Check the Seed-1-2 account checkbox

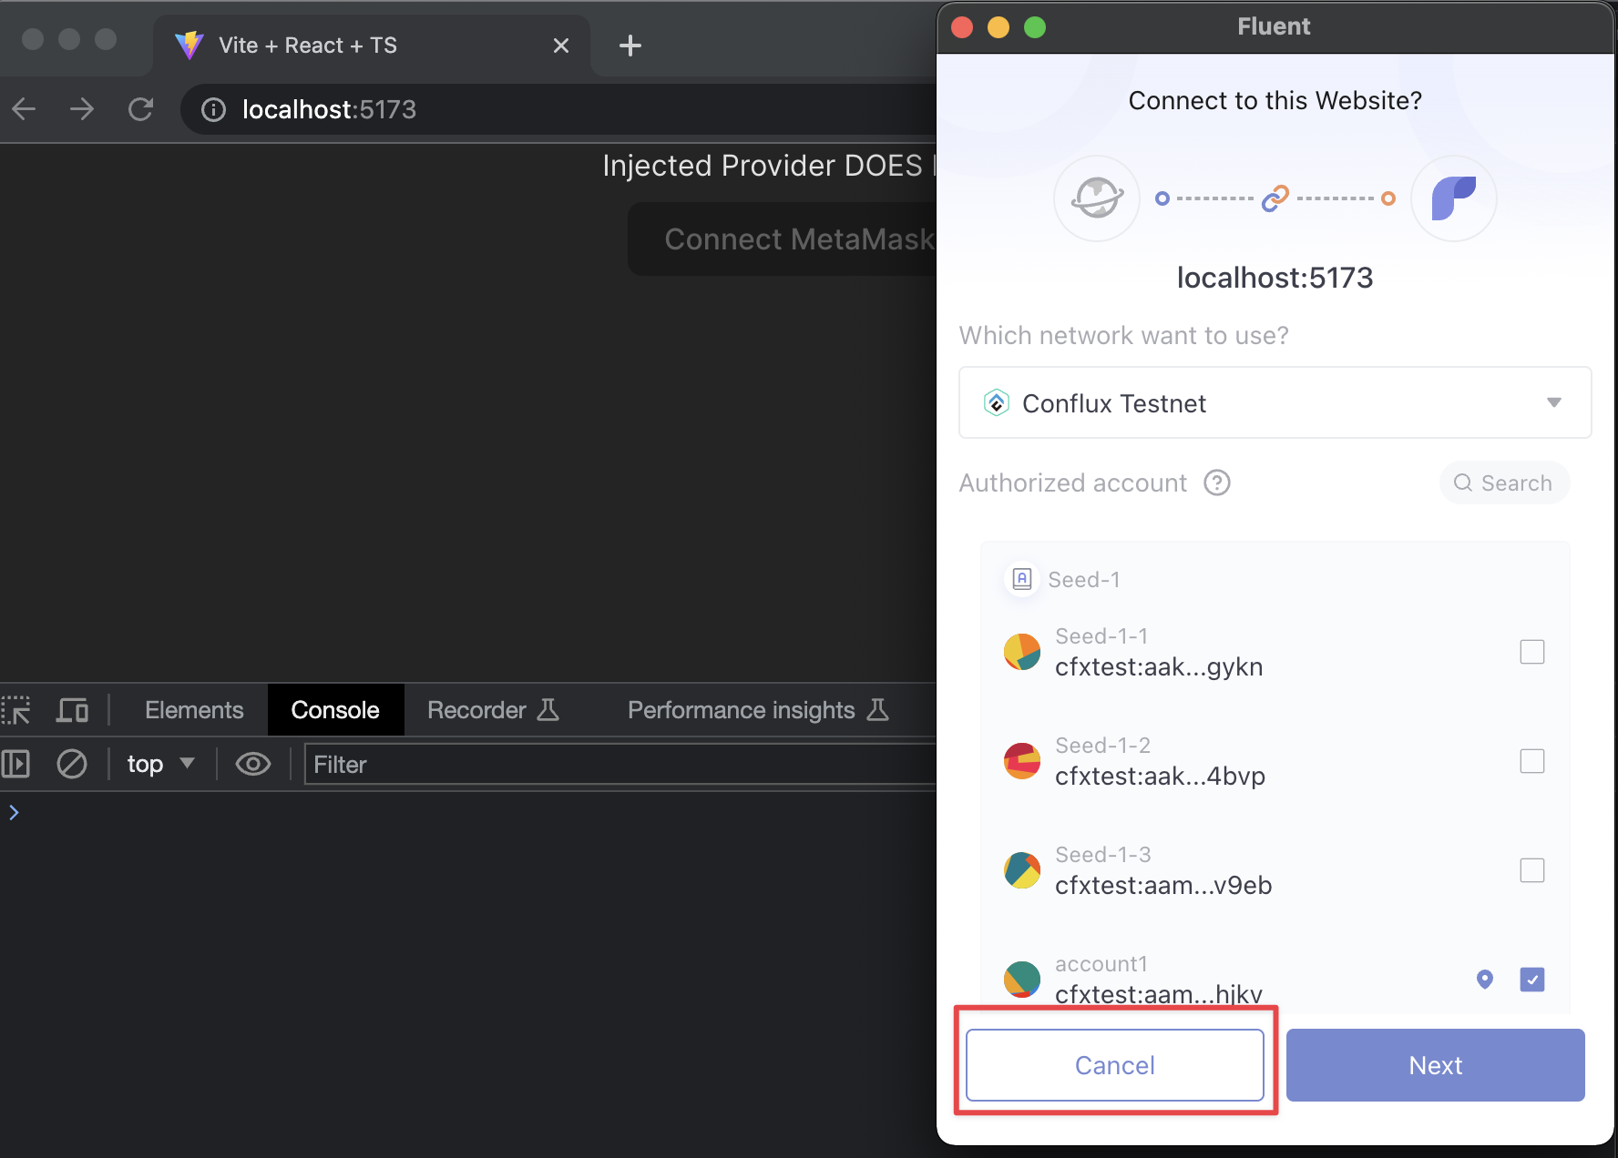click(1532, 761)
